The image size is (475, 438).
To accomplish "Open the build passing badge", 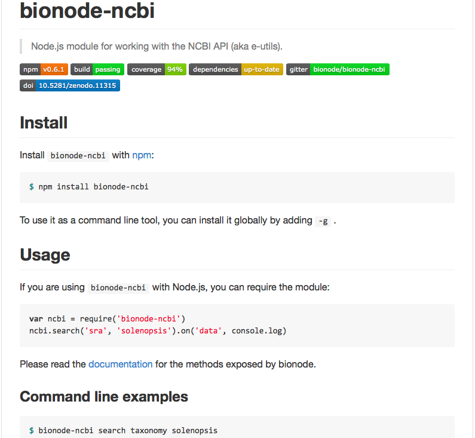I will (97, 69).
